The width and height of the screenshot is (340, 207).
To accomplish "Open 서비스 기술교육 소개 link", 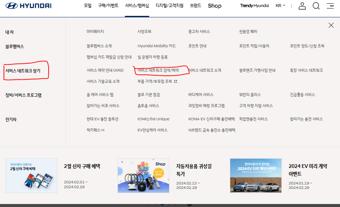I will (103, 81).
